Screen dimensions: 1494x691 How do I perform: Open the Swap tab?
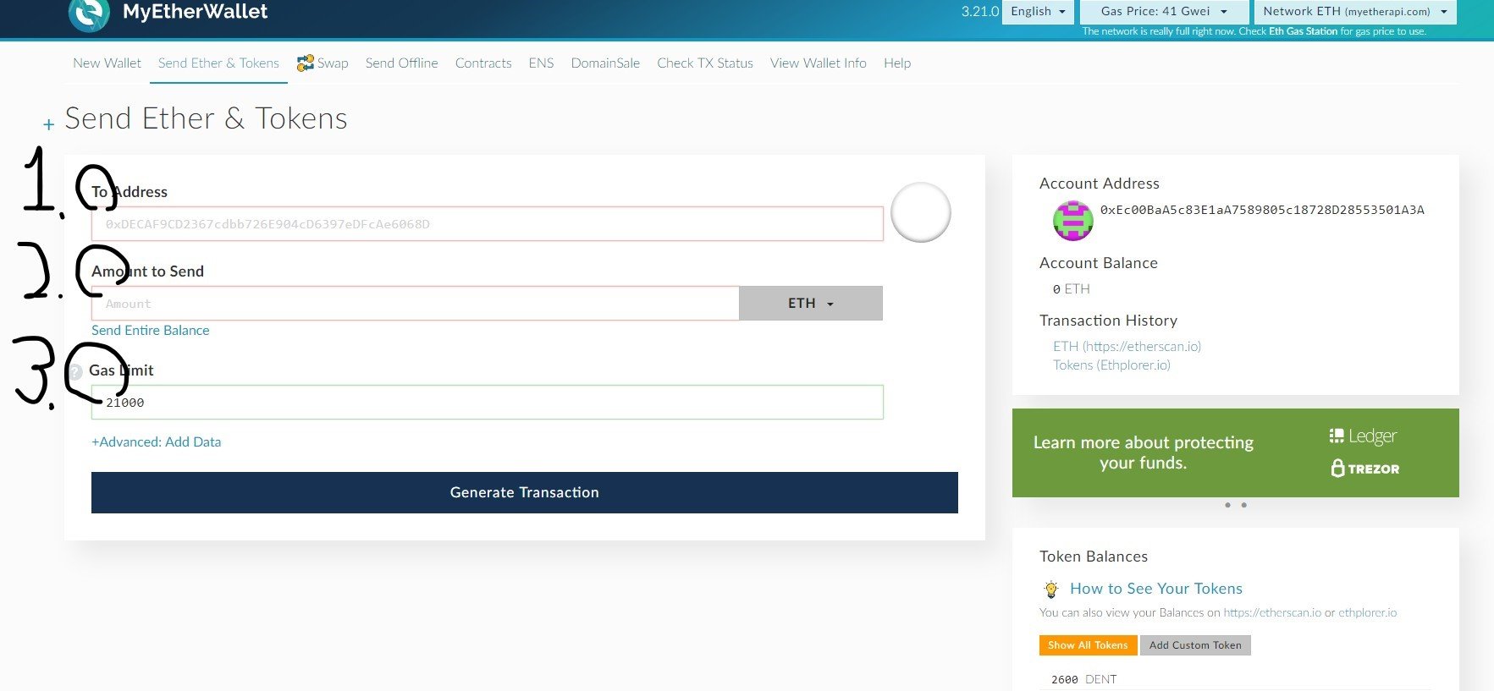point(323,63)
